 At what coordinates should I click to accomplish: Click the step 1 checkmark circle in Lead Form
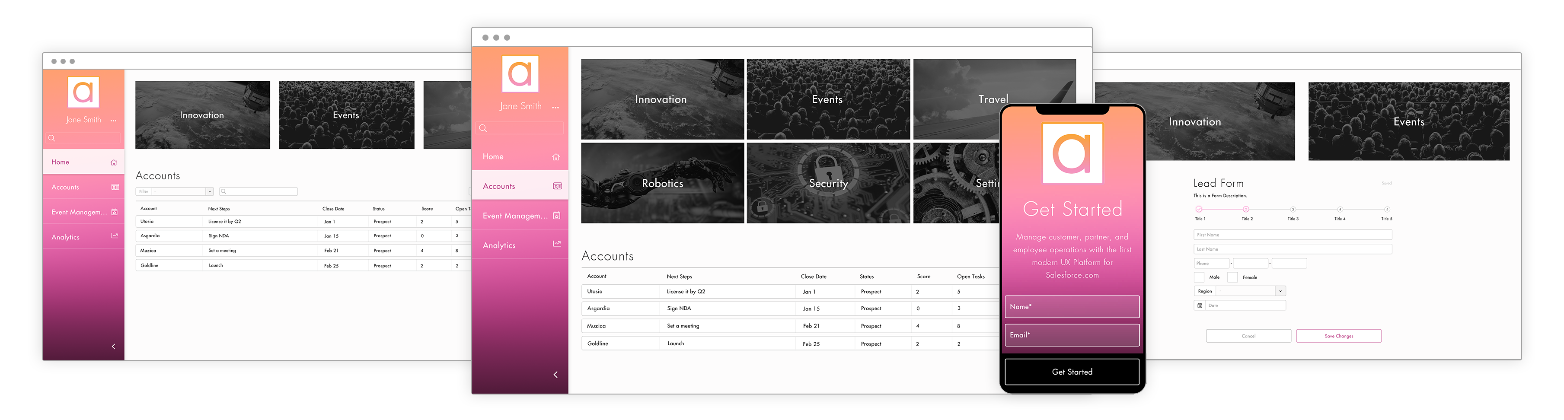pyautogui.click(x=1199, y=210)
